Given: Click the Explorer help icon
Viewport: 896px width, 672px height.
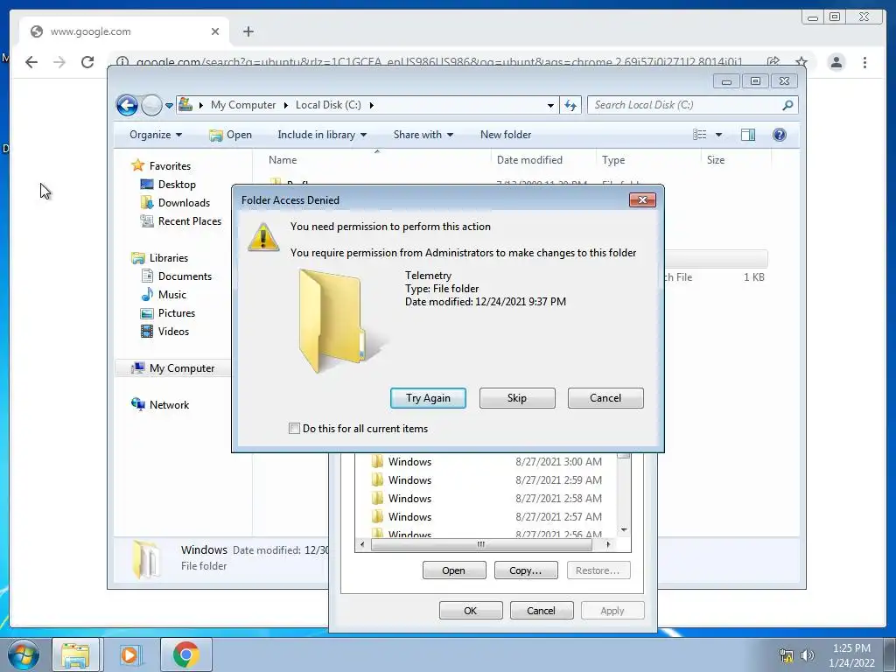Looking at the screenshot, I should 780,135.
